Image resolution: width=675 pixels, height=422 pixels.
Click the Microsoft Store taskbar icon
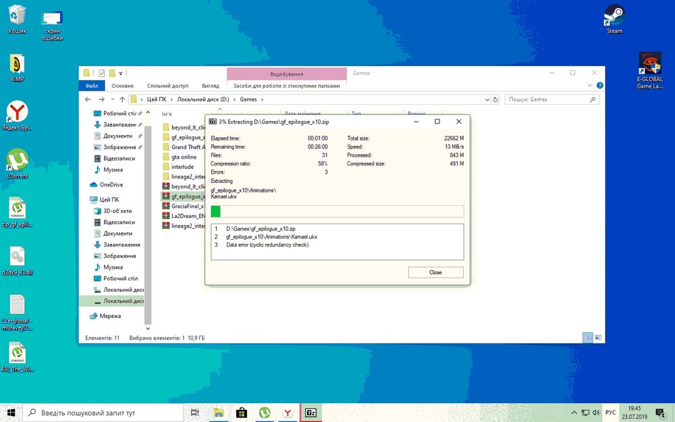(x=242, y=412)
